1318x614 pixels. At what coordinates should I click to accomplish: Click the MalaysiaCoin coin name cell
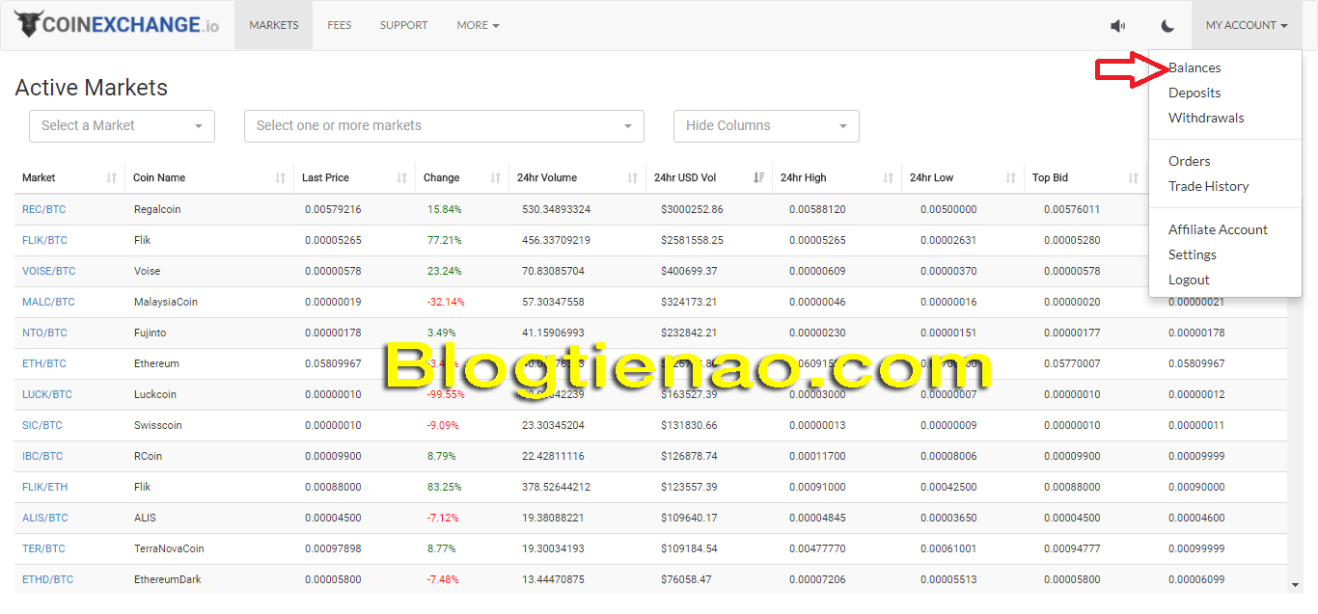point(166,302)
